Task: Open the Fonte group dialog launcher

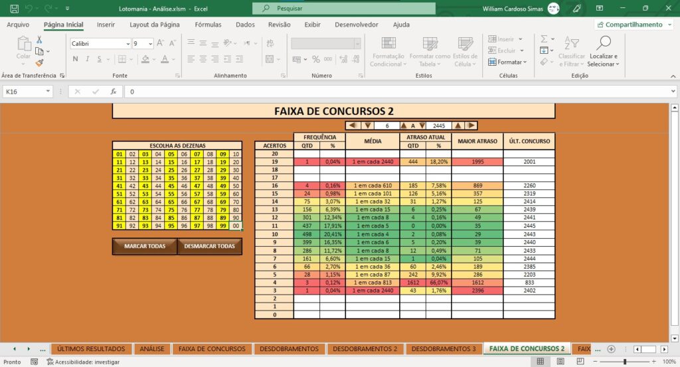Action: [177, 76]
